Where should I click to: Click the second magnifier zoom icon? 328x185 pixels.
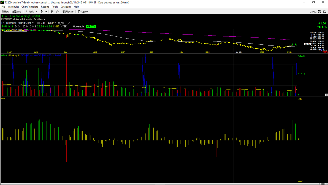(x=63, y=23)
